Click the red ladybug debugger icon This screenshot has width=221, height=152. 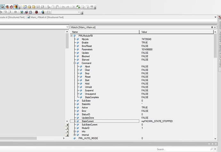click(37, 12)
